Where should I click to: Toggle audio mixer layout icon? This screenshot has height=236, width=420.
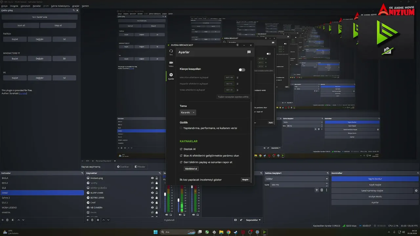coord(235,220)
